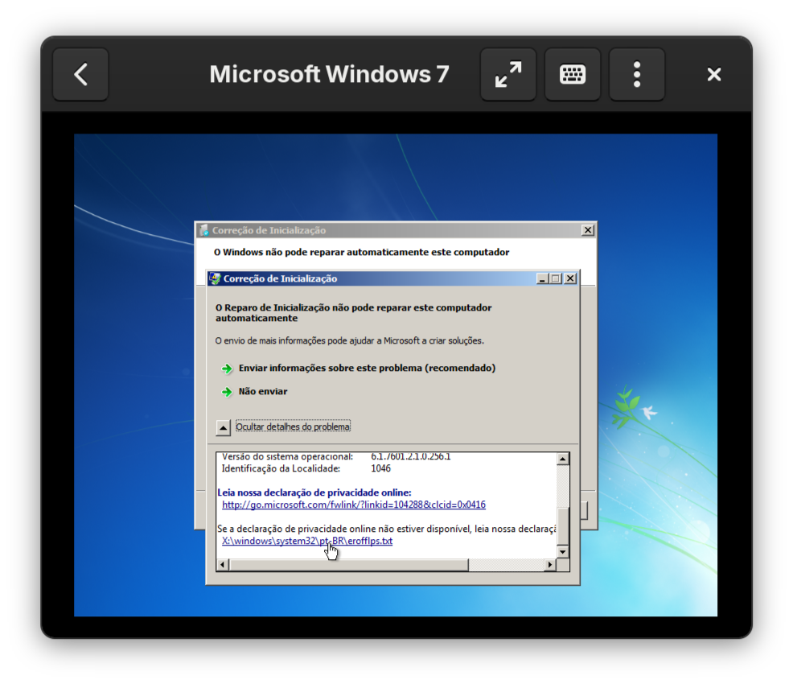The image size is (793, 684).
Task: Click the vertical scrollbar up arrow
Action: tap(562, 459)
